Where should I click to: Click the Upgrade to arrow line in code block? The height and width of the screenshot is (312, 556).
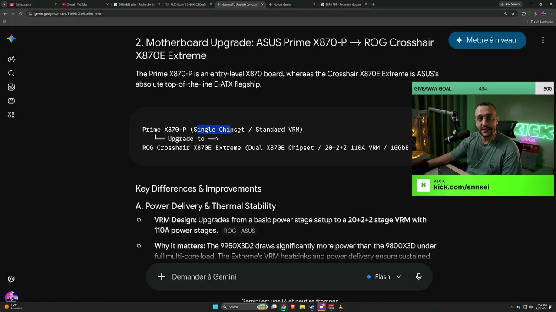pyautogui.click(x=186, y=139)
